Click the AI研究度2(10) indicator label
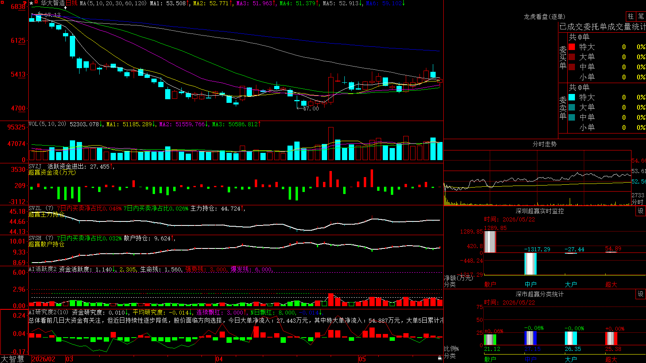Viewport: 646px width, 363px height. pos(48,312)
